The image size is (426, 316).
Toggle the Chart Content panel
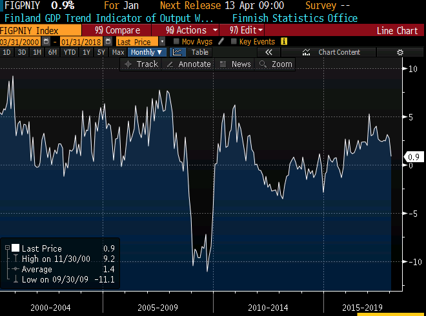tap(332, 52)
